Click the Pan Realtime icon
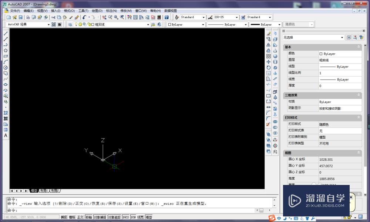The height and width of the screenshot is (222, 370). pos(104,17)
